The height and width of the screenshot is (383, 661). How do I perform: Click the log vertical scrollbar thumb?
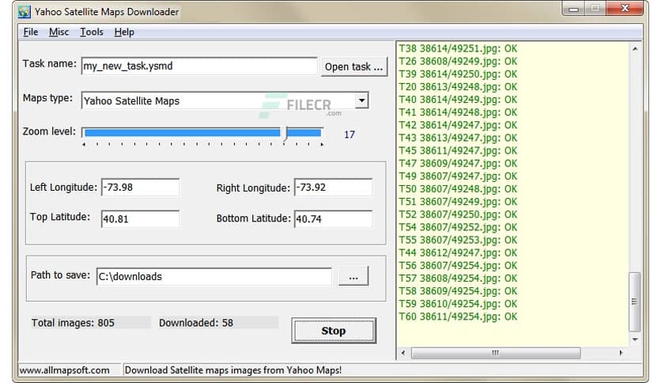tap(634, 302)
